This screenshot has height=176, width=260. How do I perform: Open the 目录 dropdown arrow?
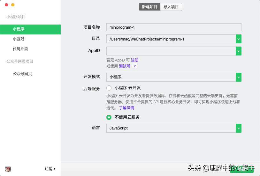(239, 39)
